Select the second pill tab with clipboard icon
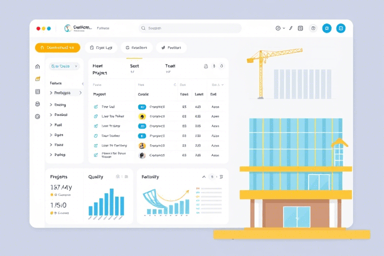 click(101, 47)
